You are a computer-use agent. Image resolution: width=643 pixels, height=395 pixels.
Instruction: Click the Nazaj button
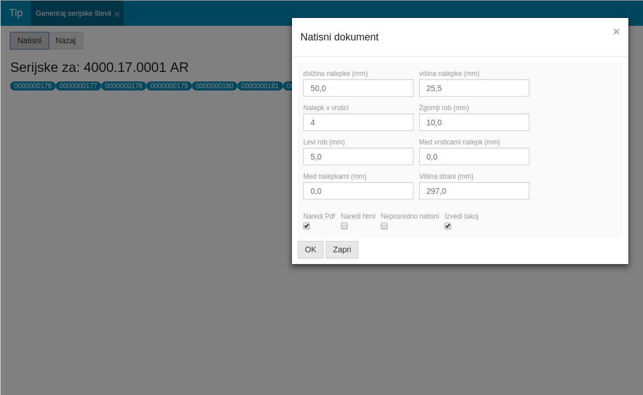[66, 40]
